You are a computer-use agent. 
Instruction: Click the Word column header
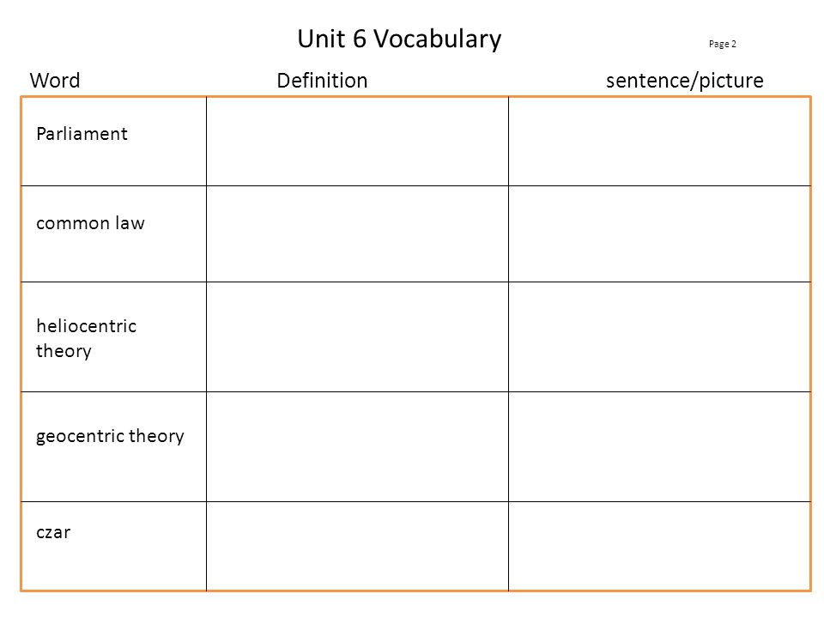[x=55, y=81]
